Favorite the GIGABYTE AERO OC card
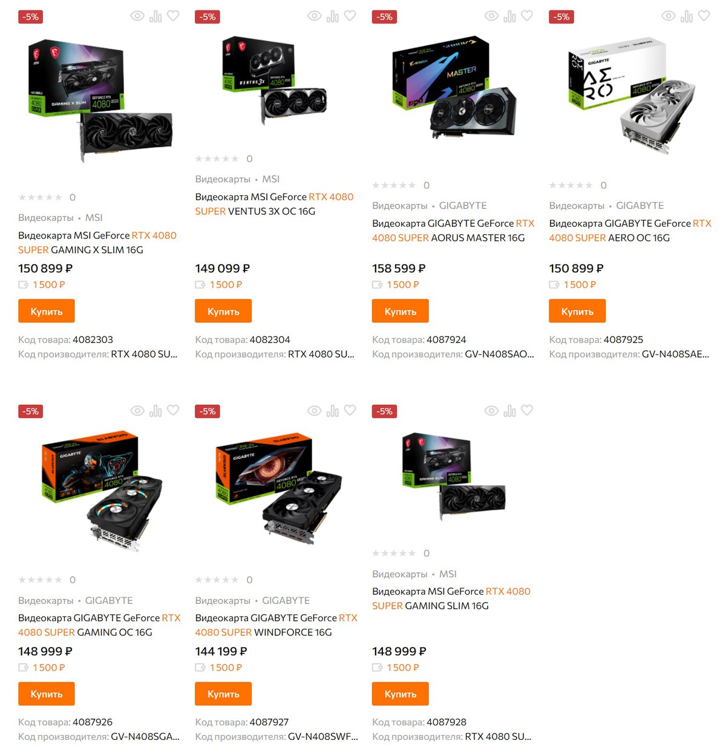Image resolution: width=726 pixels, height=749 pixels. (x=704, y=16)
